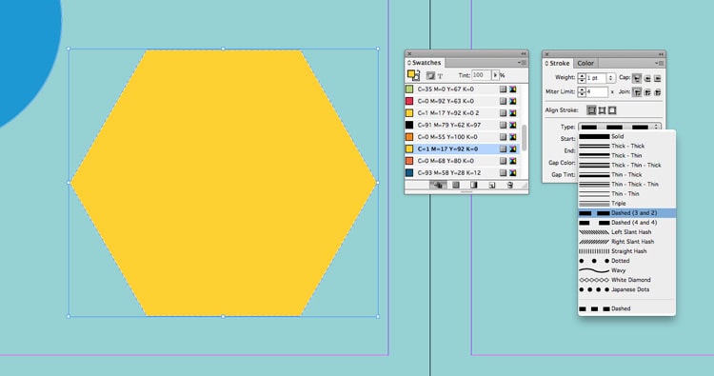The image size is (714, 376).
Task: Choose Solid stroke type
Action: click(x=627, y=136)
